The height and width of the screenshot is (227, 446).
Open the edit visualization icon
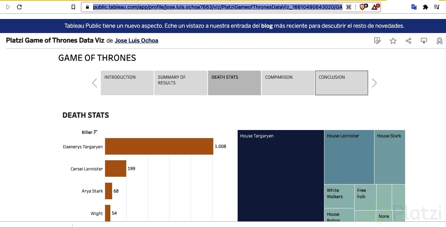click(377, 41)
